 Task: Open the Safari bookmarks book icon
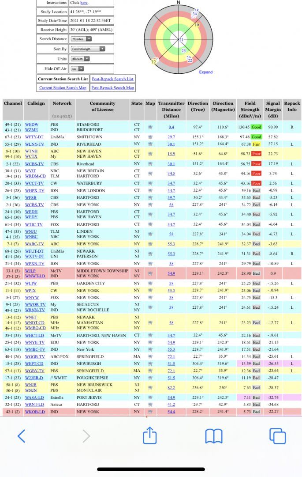[214, 436]
